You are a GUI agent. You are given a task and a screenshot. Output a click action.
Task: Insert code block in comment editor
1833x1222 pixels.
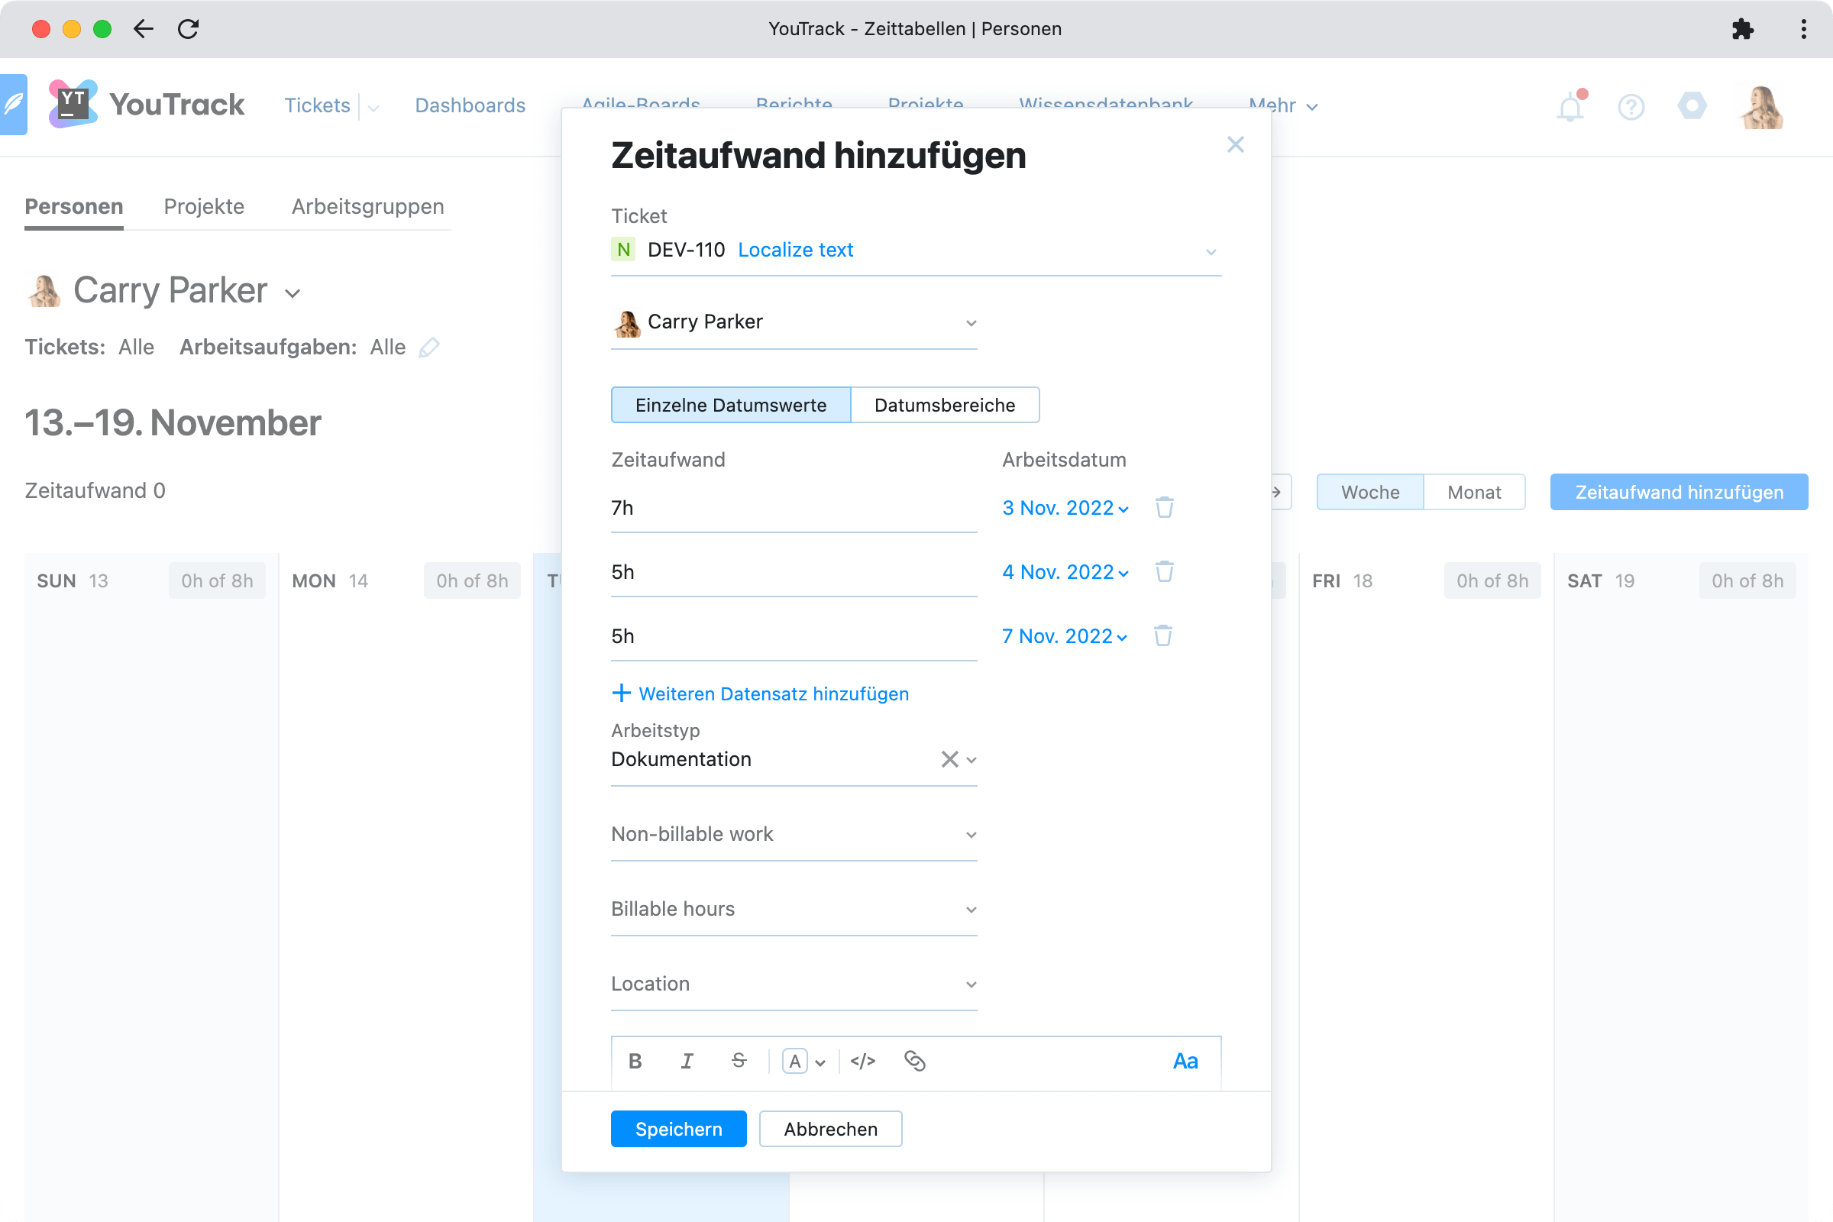click(x=863, y=1061)
